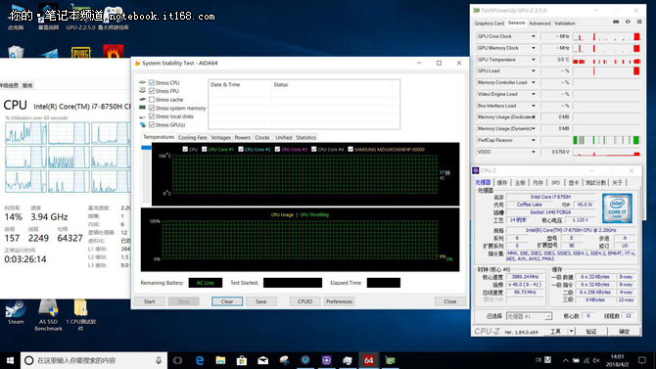Click the AIDA64 Save button
This screenshot has height=369, width=656.
(261, 301)
